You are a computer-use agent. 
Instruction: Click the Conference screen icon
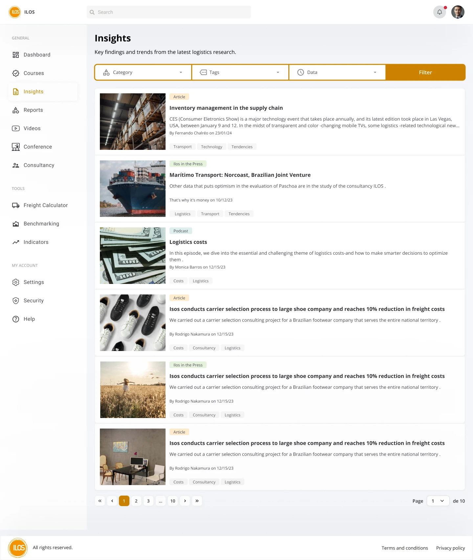coord(16,147)
